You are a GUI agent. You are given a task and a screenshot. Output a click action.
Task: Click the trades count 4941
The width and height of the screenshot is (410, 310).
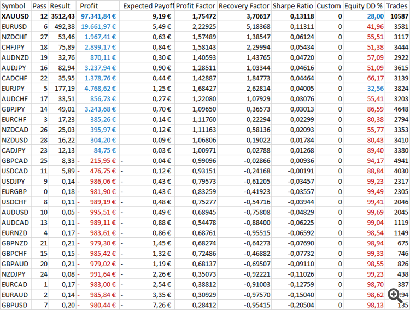[x=401, y=161]
